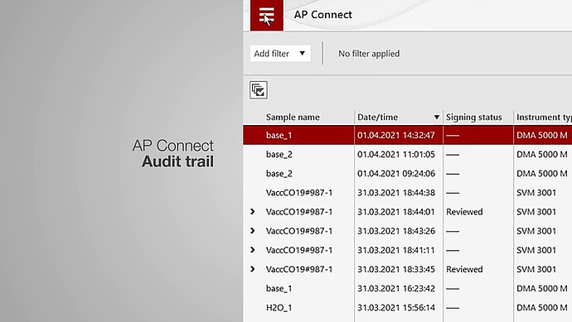Click the Instrument type column header
Image resolution: width=572 pixels, height=322 pixels.
[544, 118]
